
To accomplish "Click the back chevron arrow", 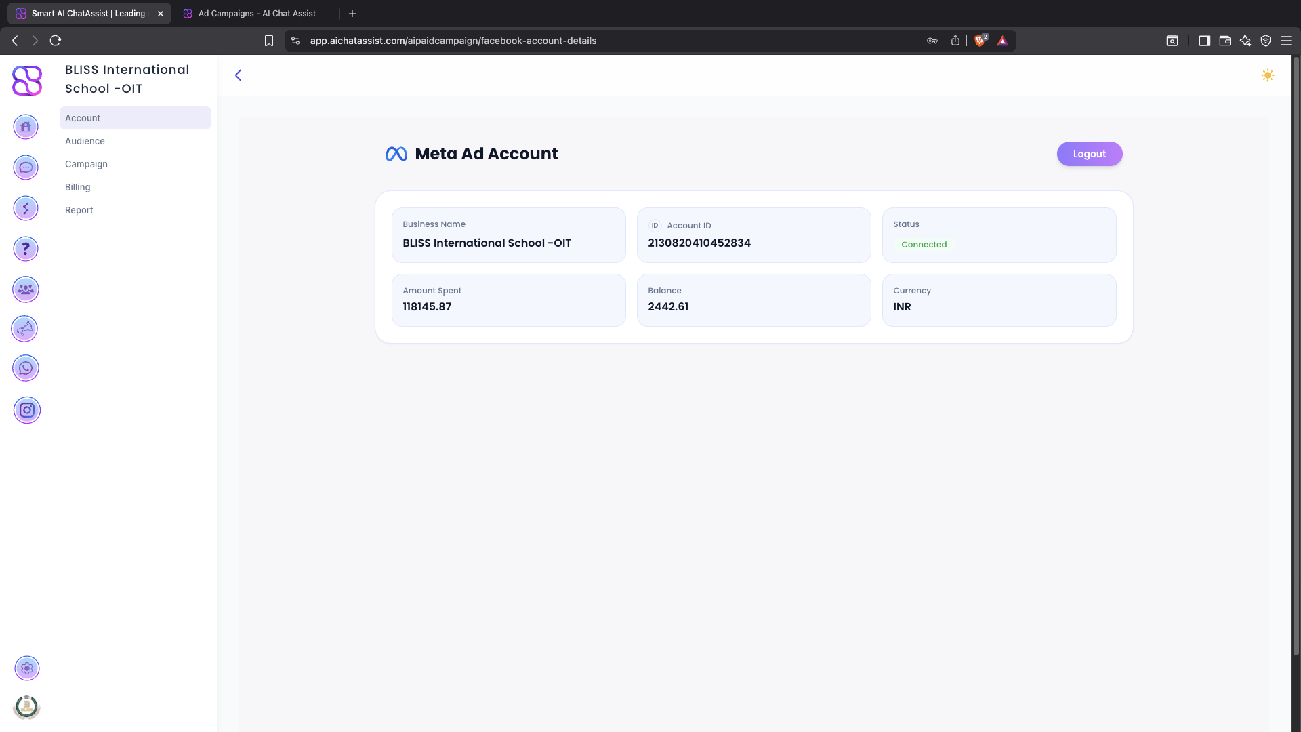I will pyautogui.click(x=238, y=75).
